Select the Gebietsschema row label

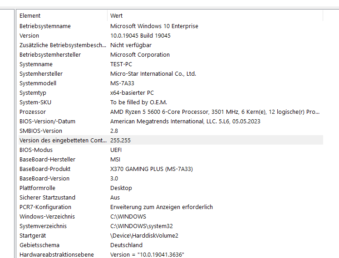point(39,245)
